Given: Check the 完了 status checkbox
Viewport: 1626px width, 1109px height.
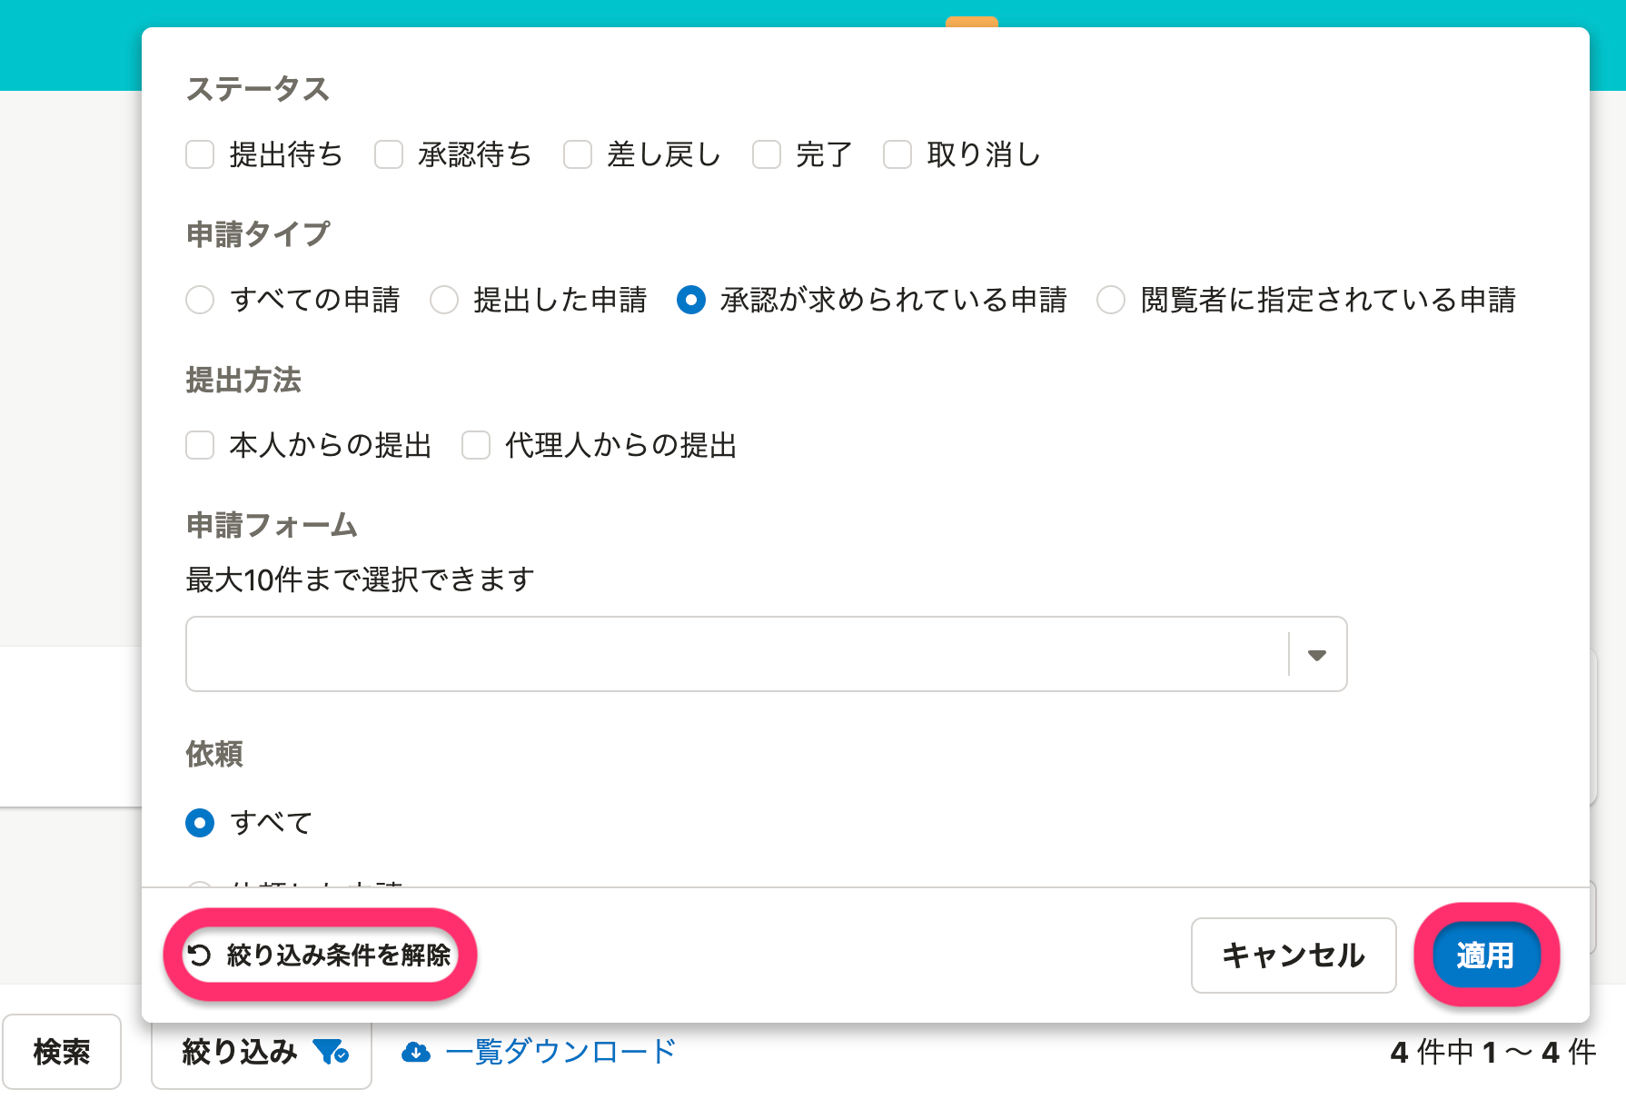Looking at the screenshot, I should (767, 154).
